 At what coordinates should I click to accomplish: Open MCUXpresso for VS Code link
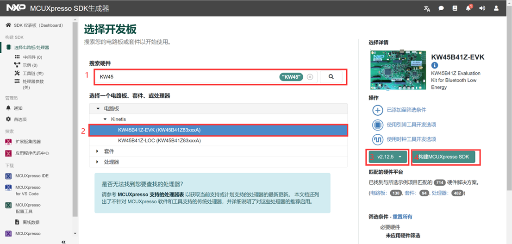28,190
